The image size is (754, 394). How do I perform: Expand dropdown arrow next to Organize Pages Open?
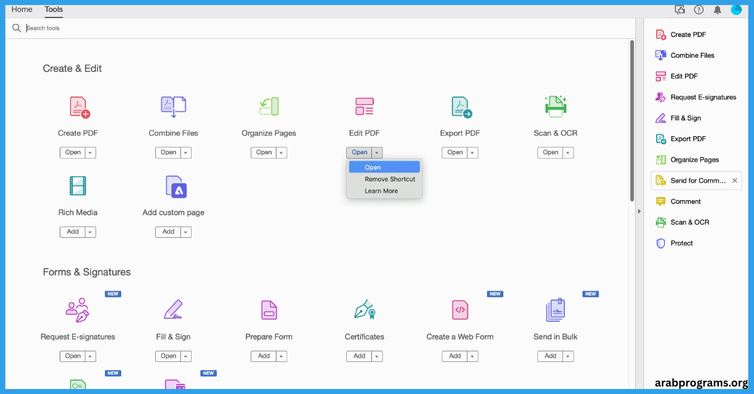(x=281, y=152)
